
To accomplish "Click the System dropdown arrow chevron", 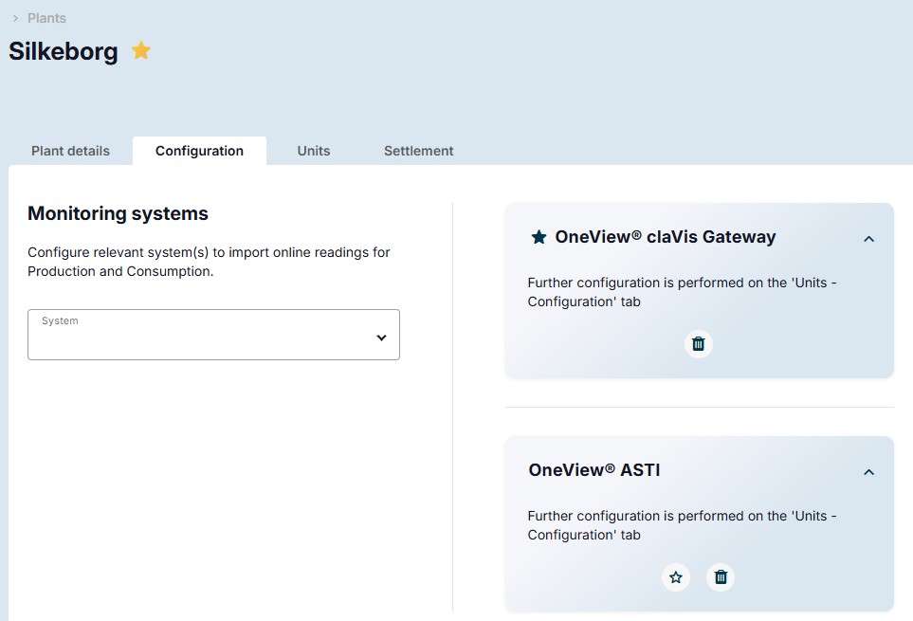I will tap(381, 338).
